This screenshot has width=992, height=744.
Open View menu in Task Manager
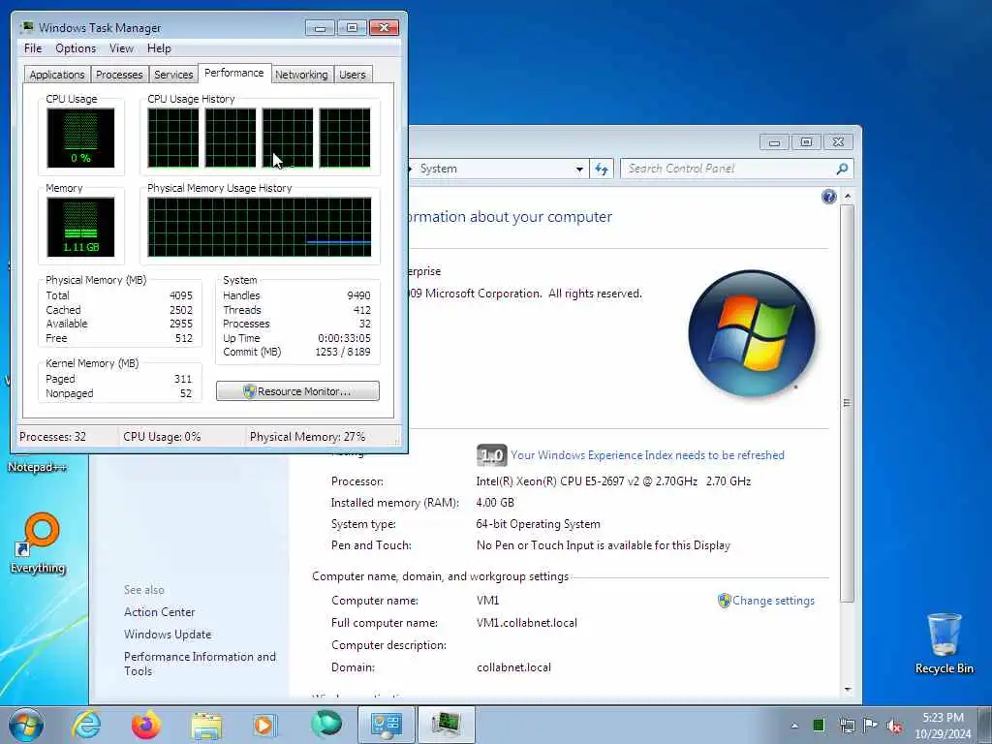[x=121, y=48]
